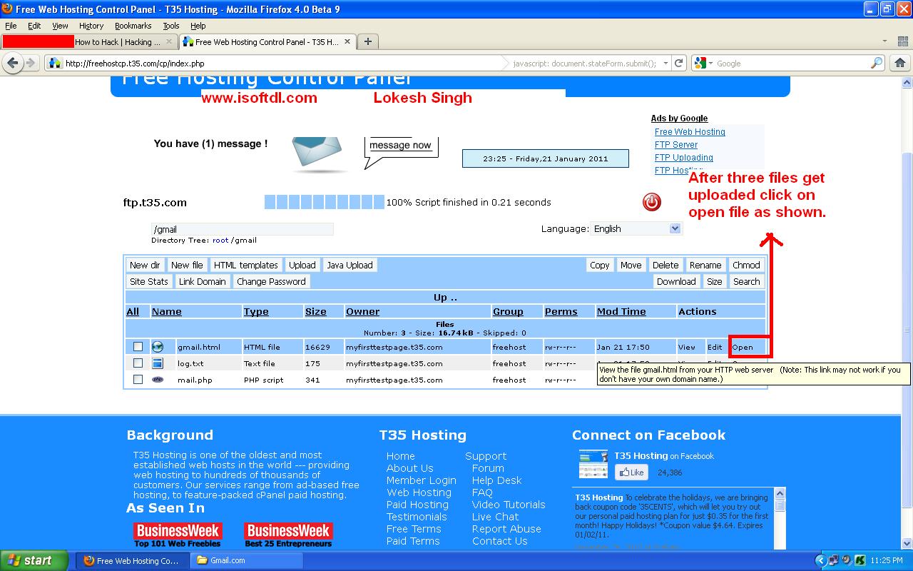Click Free Web Hosting taskbar item
913x571 pixels.
(x=133, y=560)
